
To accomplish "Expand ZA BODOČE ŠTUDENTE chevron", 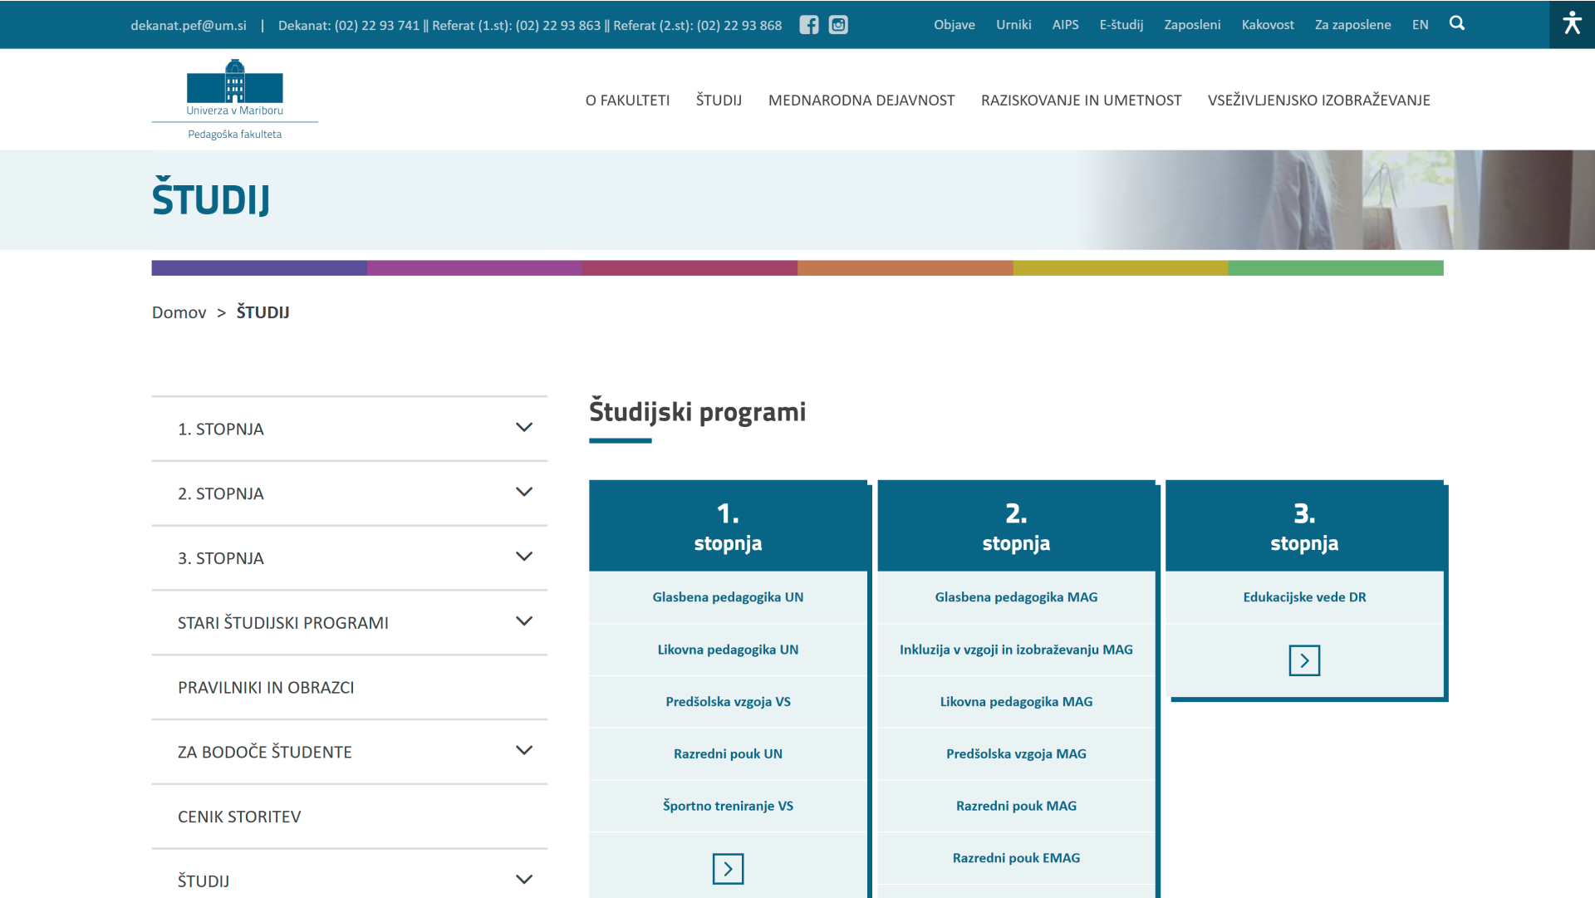I will 523,751.
